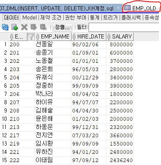
Task: Sort by HIRE_DATE column arrows
Action: (74, 37)
